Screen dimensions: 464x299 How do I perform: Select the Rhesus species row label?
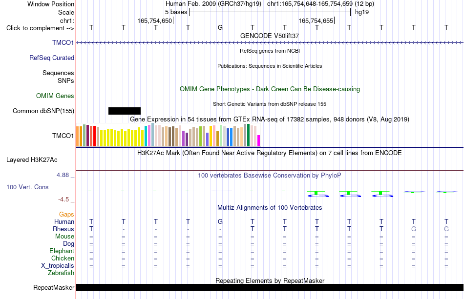63,229
